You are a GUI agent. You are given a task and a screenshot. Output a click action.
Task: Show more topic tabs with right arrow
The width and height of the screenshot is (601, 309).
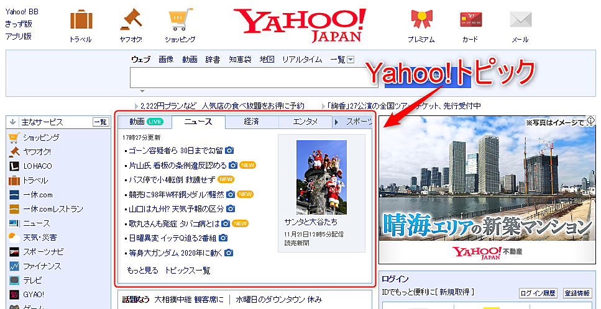[x=337, y=122]
